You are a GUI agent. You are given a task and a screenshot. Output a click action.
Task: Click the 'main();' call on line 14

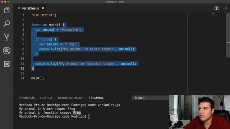tap(38, 78)
